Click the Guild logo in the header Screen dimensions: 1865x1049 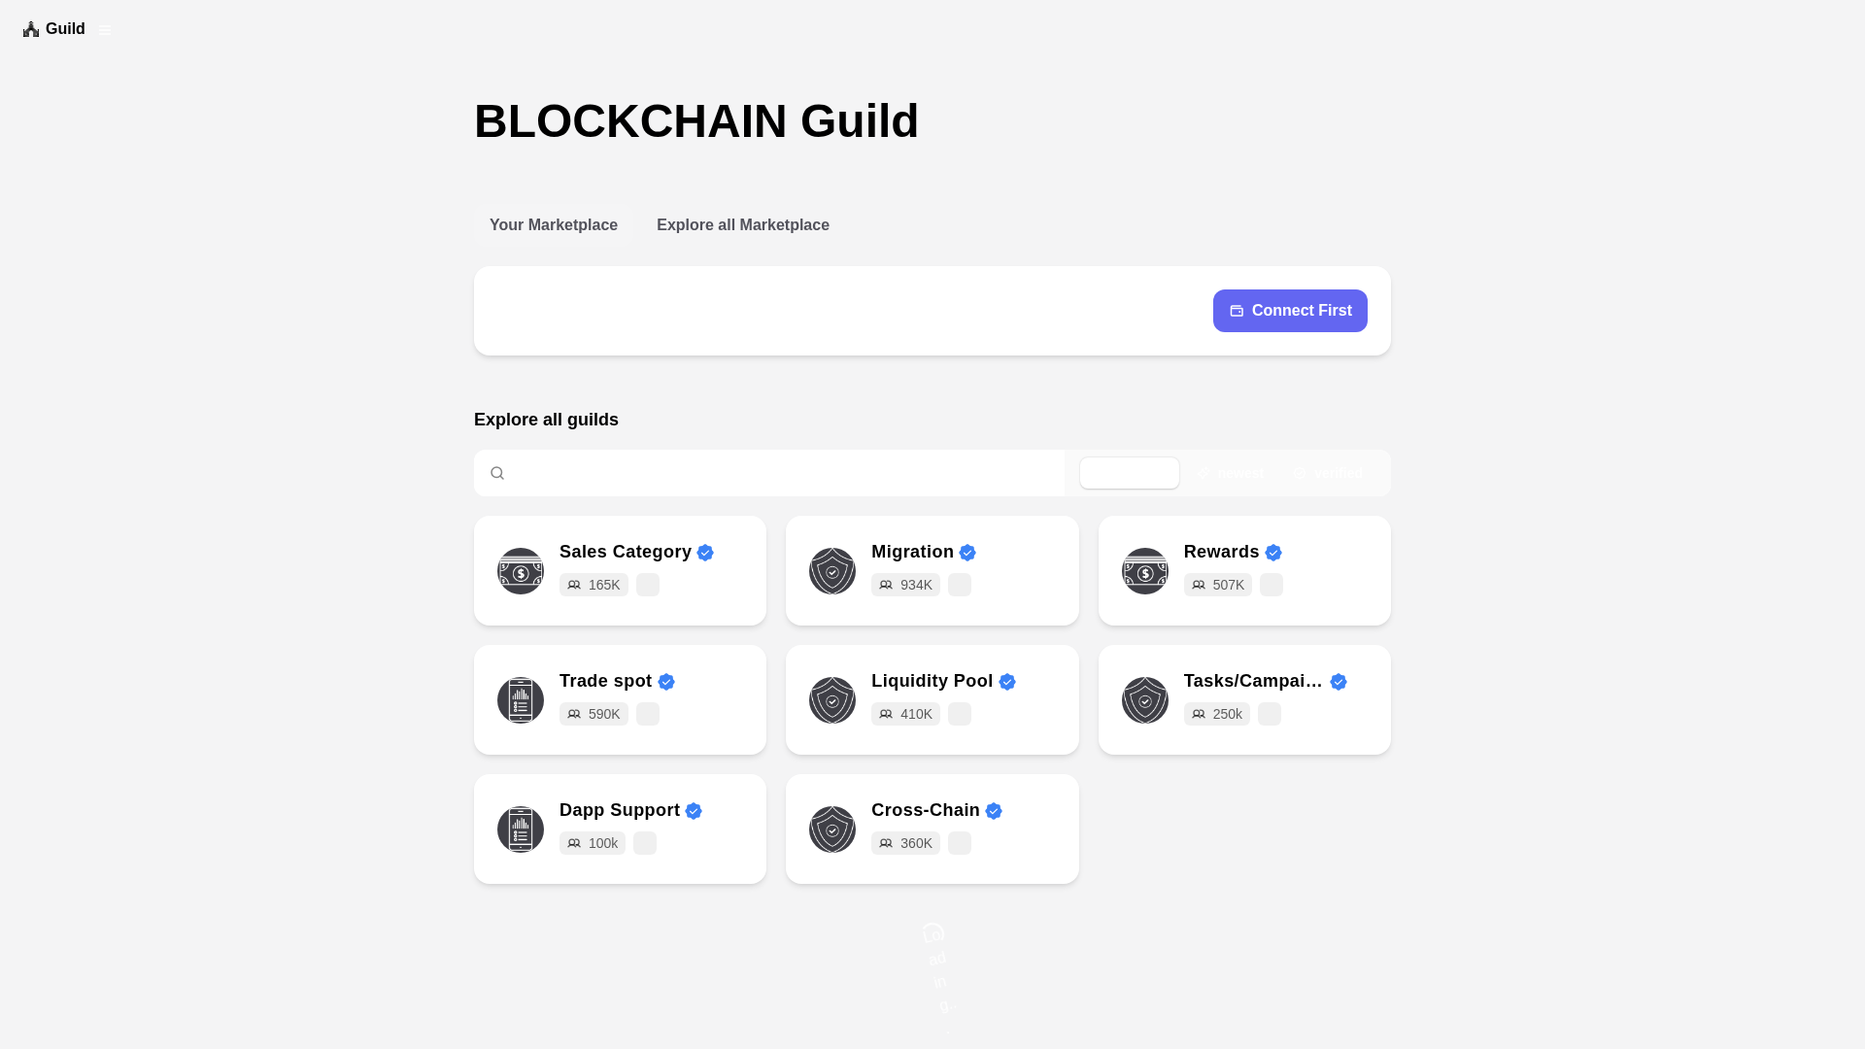click(53, 29)
